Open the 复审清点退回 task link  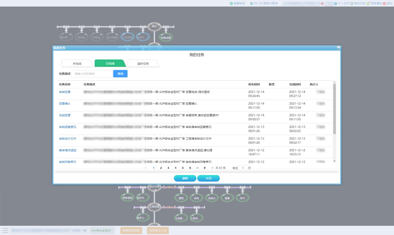(67, 150)
